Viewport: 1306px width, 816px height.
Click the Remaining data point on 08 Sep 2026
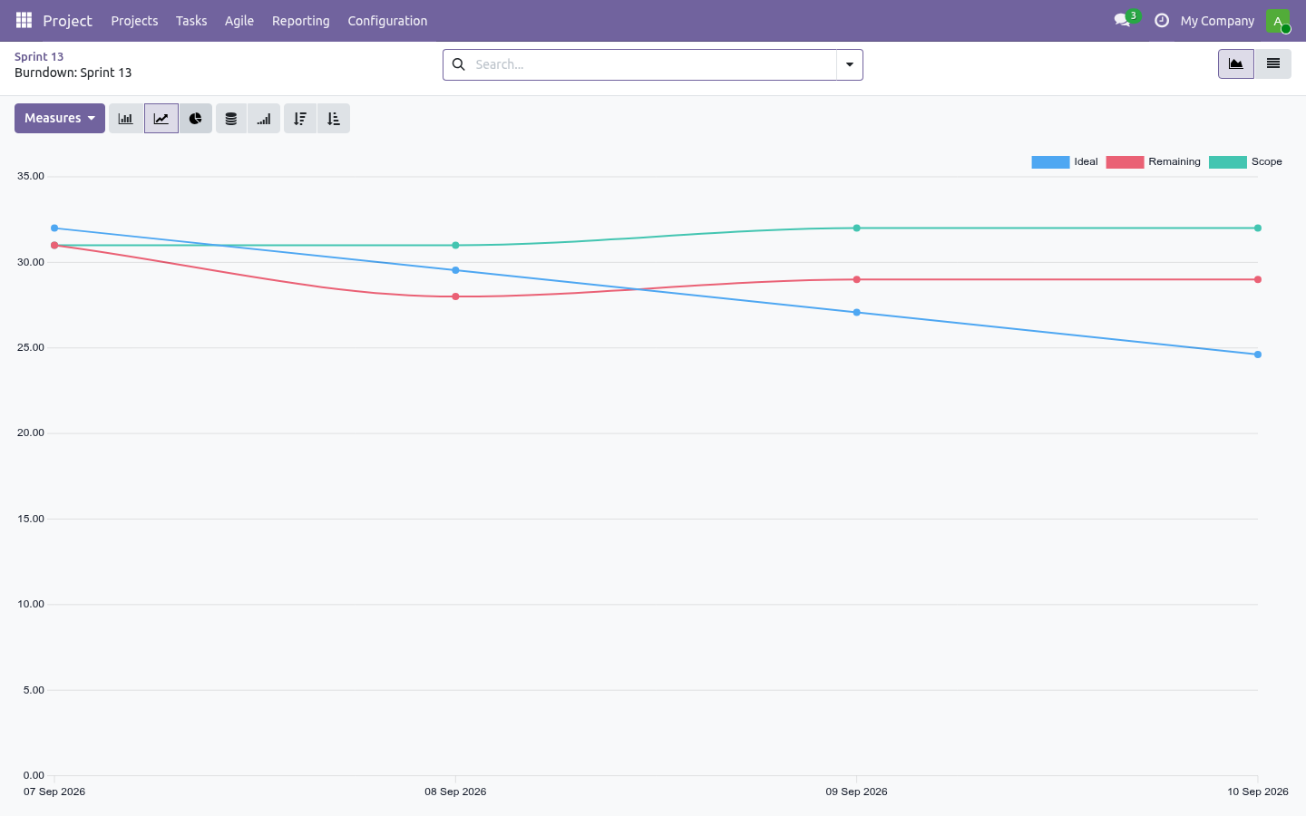point(455,296)
